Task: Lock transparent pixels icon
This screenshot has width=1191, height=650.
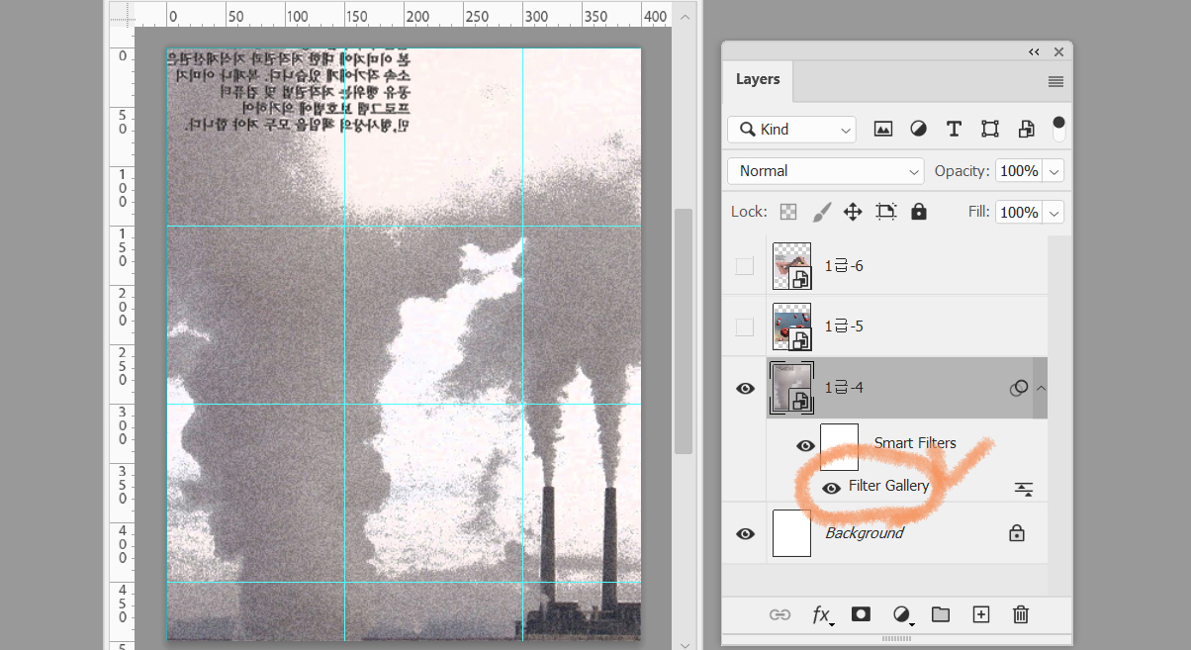Action: [x=788, y=212]
